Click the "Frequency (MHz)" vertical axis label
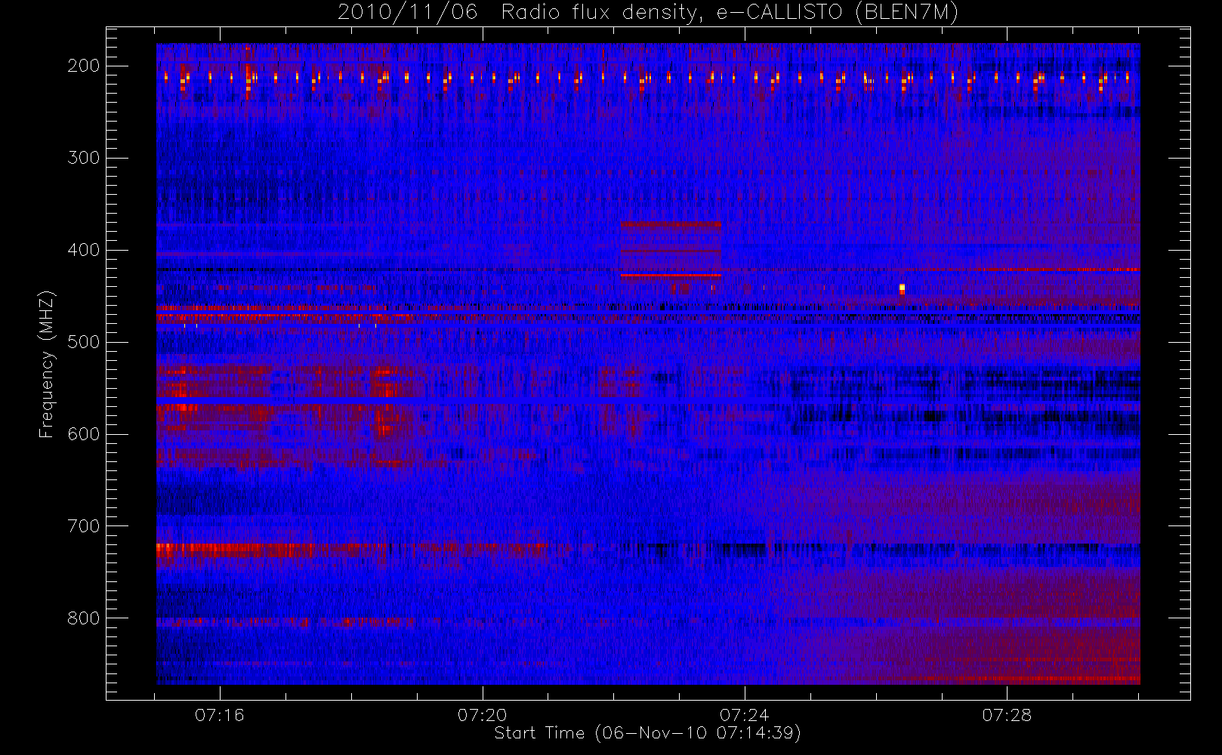1222x755 pixels. [47, 364]
